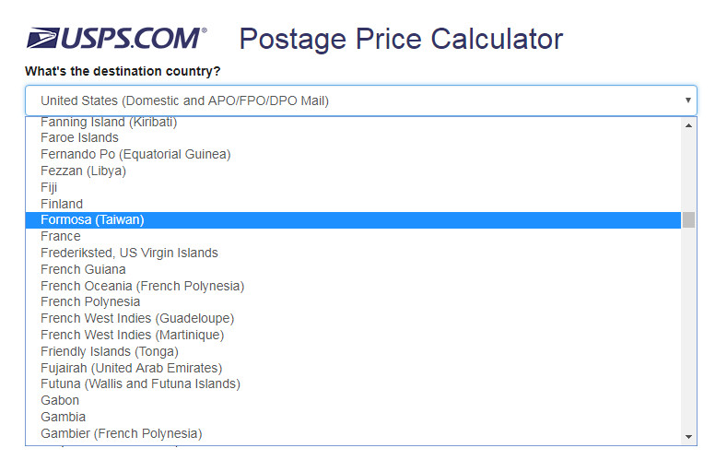
Task: Select Fujairah (United Arab Emirates)
Action: (x=131, y=368)
